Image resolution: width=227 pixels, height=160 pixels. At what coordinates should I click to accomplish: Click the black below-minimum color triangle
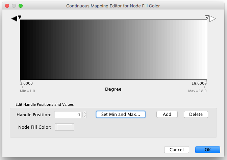[14, 19]
